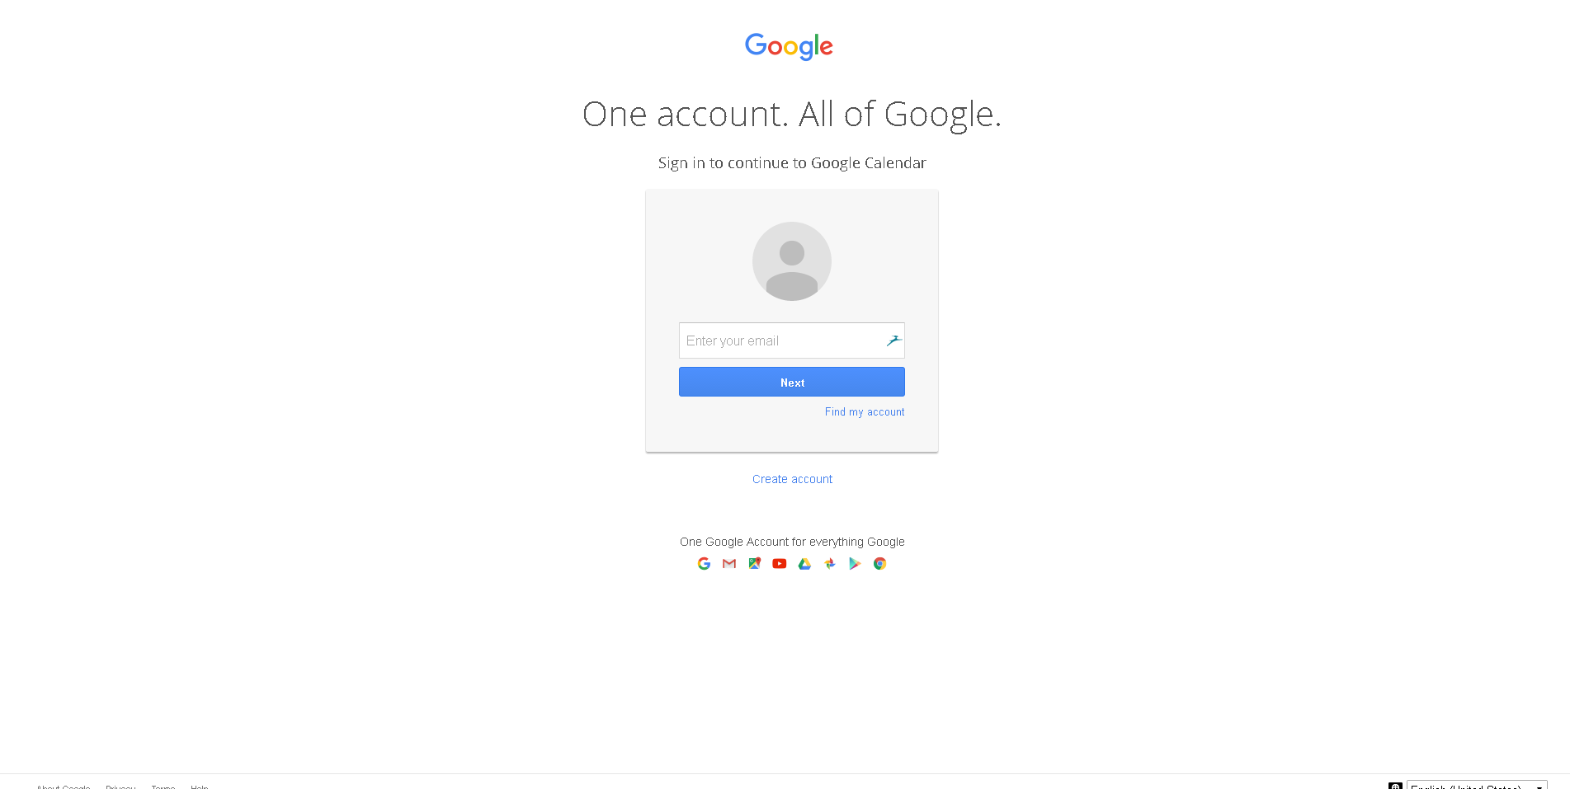1570x789 pixels.
Task: Expand the English (United States) language dropdown
Action: [x=1477, y=785]
